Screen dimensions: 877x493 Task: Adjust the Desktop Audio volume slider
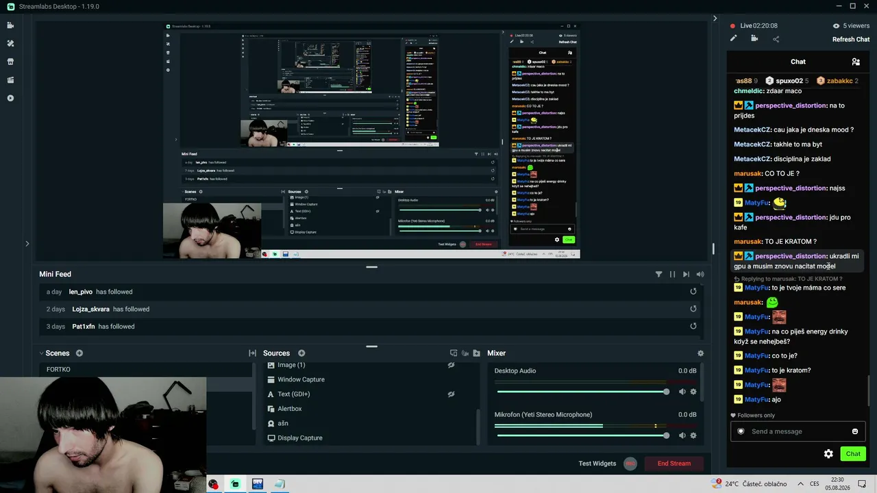[582, 392]
